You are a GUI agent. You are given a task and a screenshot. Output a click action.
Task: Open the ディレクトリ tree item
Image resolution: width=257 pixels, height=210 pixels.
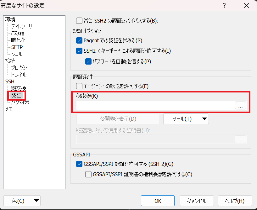point(21,26)
